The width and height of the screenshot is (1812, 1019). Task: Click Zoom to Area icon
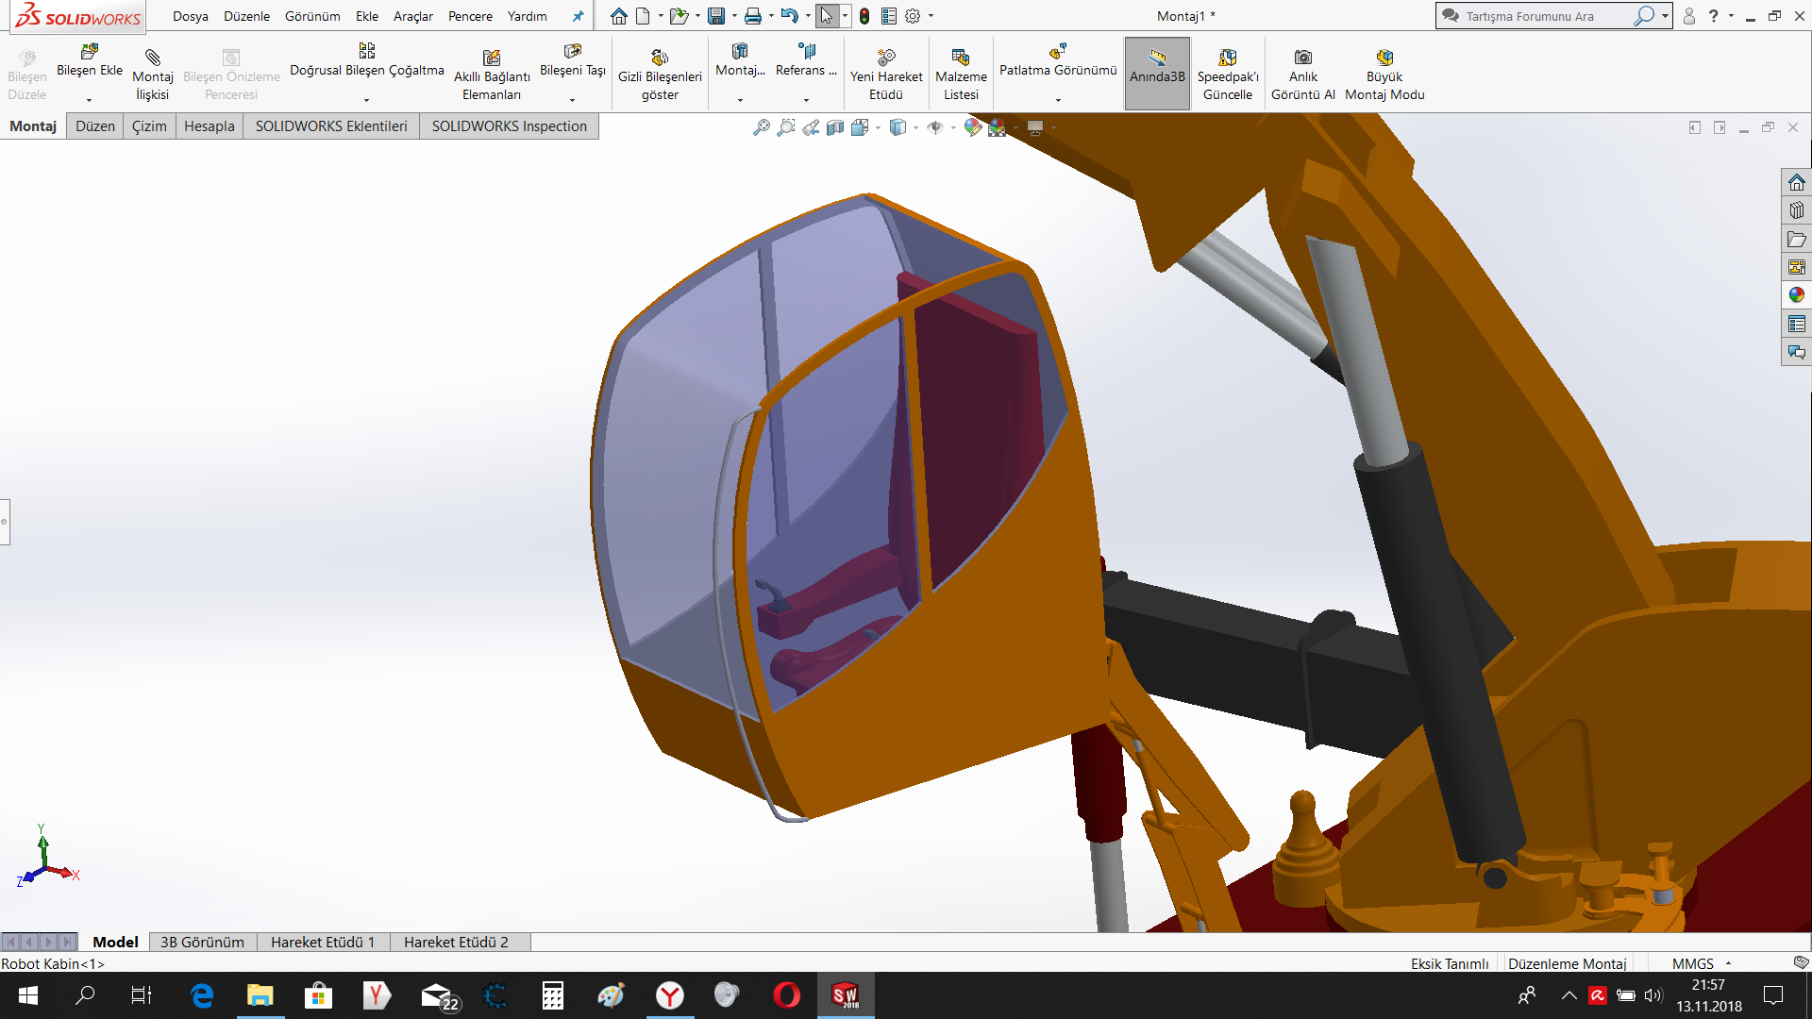tap(786, 127)
